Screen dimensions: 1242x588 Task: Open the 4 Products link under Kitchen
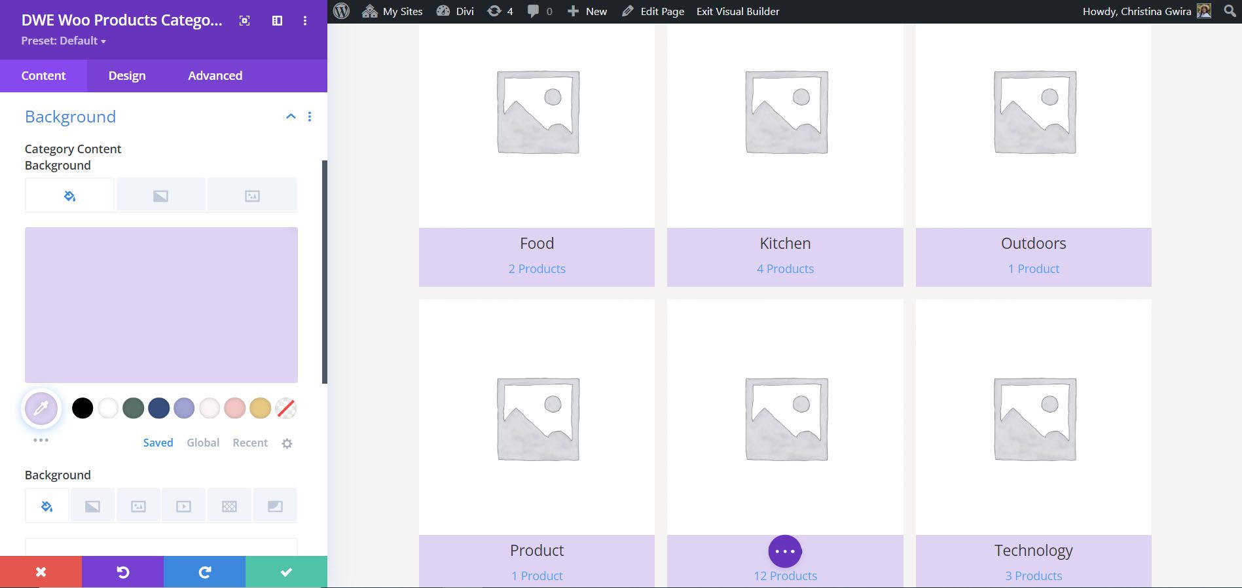coord(785,268)
